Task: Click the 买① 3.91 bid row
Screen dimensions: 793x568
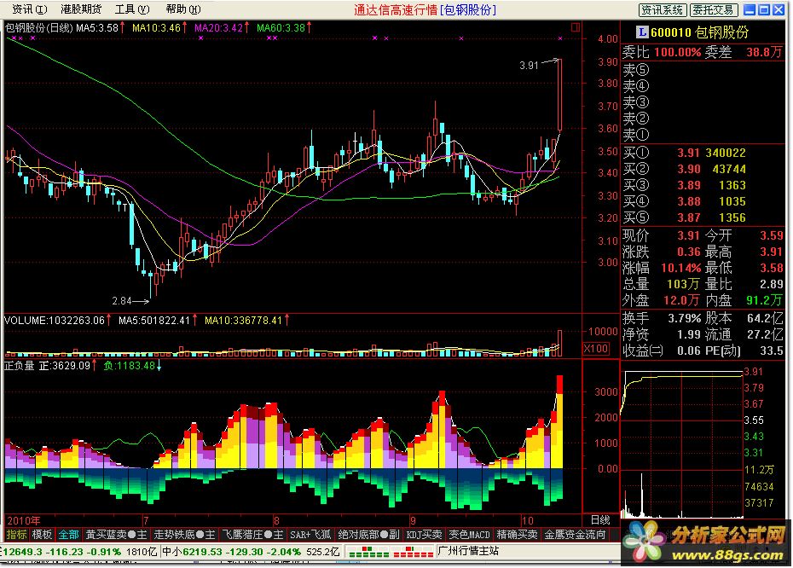Action: 703,153
